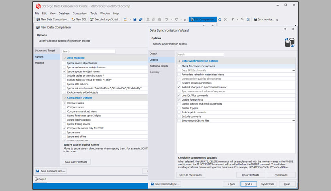
Task: Click Save Command Line in synchronization wizard
Action: [x=165, y=184]
